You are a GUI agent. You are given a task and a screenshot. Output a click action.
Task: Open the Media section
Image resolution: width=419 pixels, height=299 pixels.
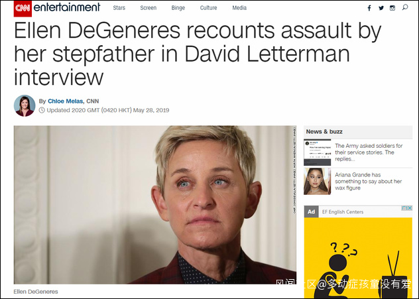click(239, 8)
